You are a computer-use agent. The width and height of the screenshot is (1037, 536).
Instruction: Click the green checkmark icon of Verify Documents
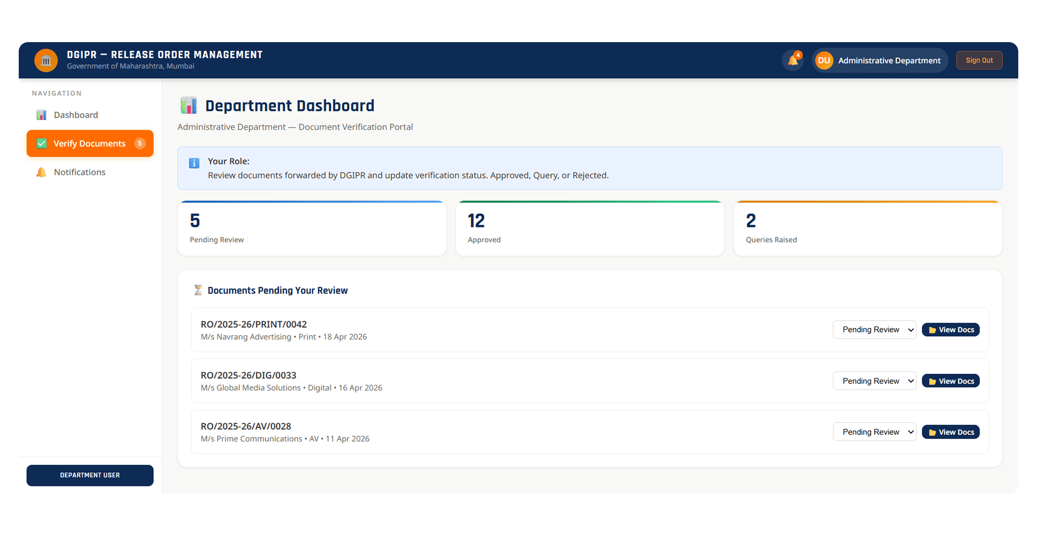coord(41,144)
